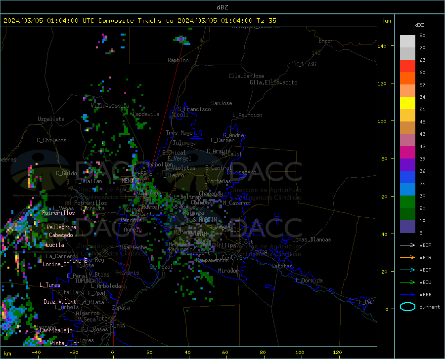Click the Divisadero map label
Viewport: 445px width, 359px height.
[x=241, y=172]
